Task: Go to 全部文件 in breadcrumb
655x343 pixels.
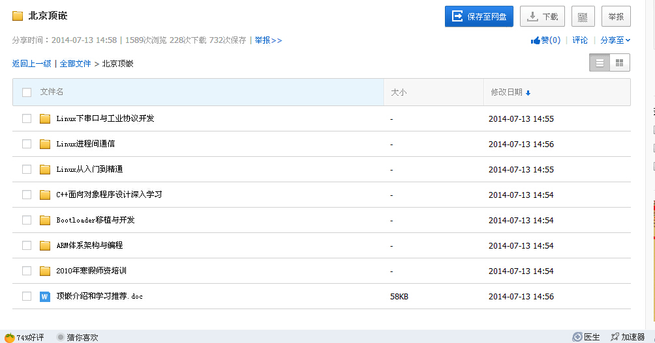Action: [x=75, y=64]
